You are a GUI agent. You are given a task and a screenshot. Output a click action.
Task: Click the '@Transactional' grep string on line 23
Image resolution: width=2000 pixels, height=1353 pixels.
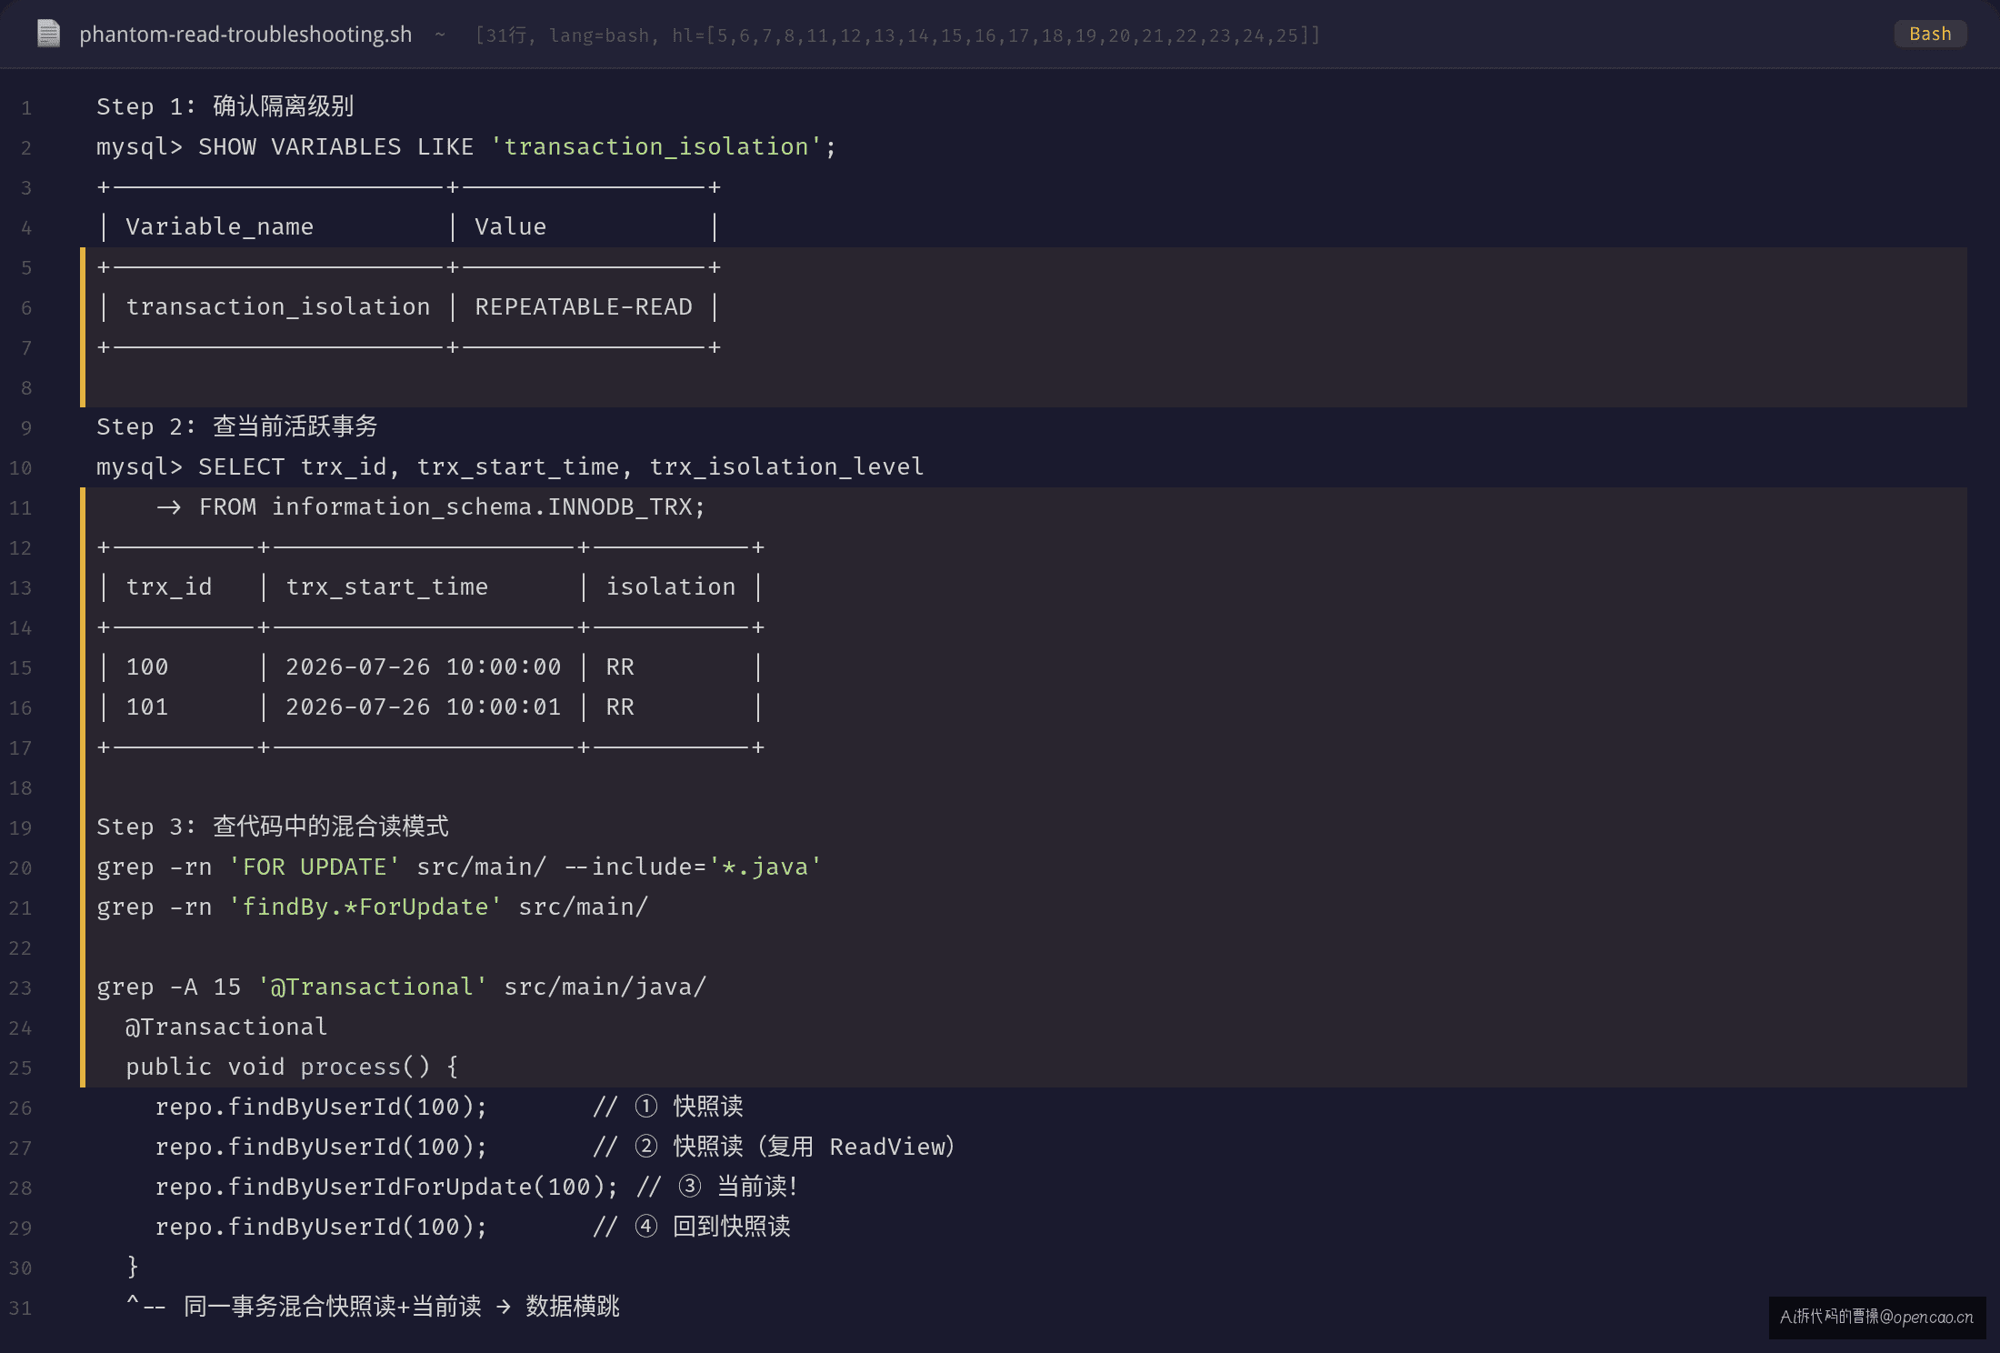click(373, 987)
